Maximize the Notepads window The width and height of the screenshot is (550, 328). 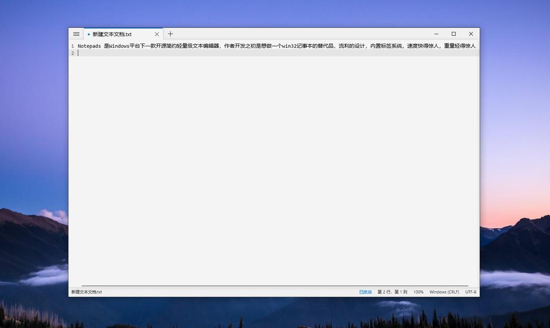(453, 34)
